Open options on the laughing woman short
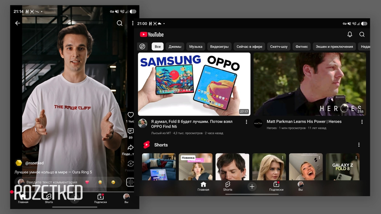The height and width of the screenshot is (214, 381). (x=319, y=157)
